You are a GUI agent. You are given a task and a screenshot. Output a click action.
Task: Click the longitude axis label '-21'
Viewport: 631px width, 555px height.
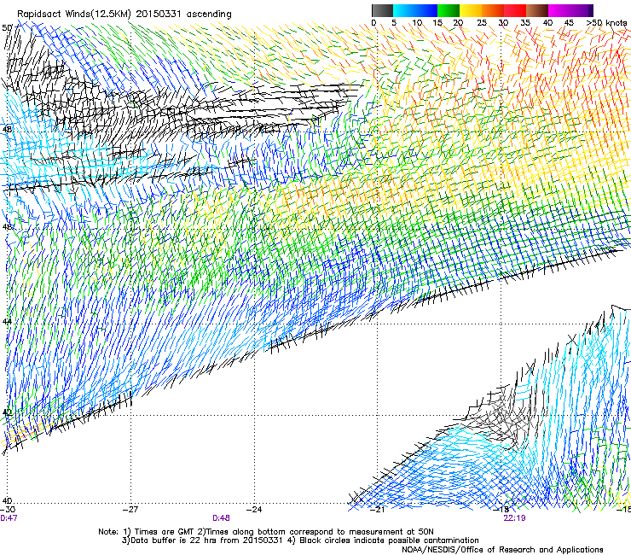tap(378, 510)
